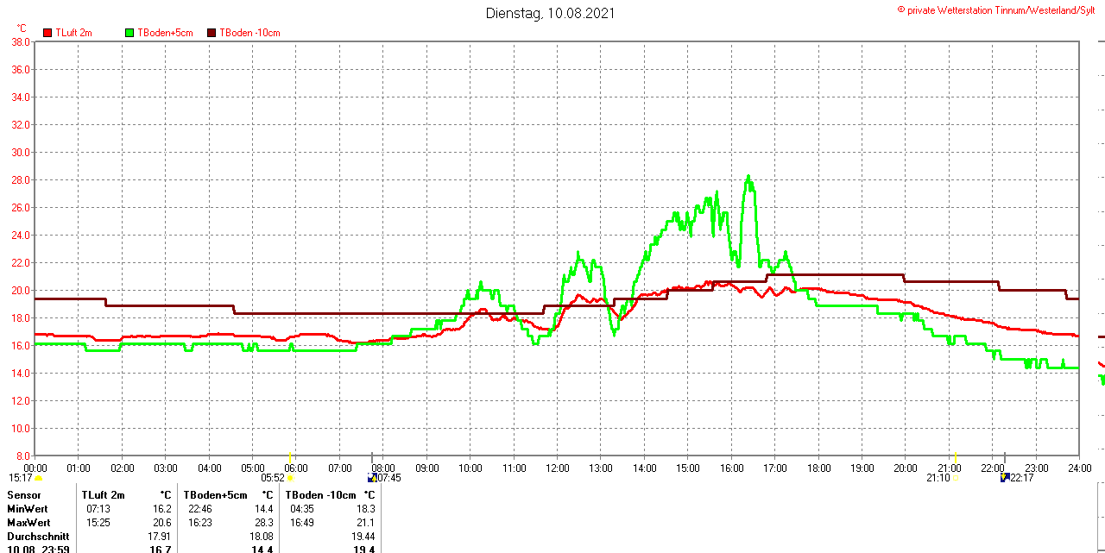The image size is (1105, 553).
Task: Click the TBoden+5cm legend label
Action: tap(165, 33)
